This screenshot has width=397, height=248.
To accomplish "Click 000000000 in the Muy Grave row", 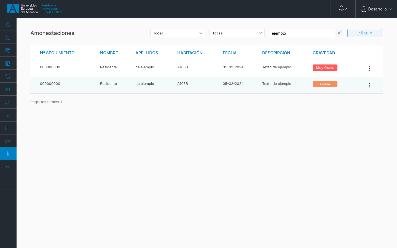I will point(50,67).
